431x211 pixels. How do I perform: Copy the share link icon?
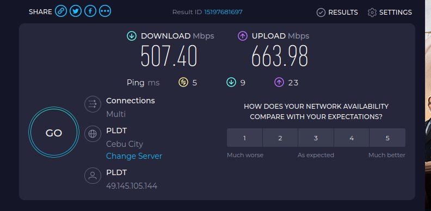pos(61,11)
